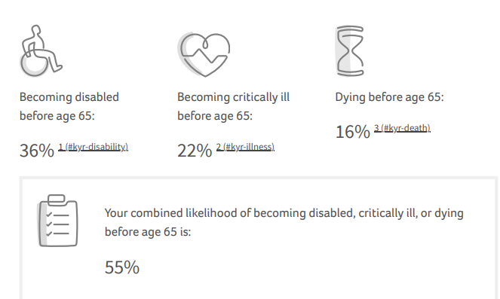Click the heart with pulse line icon
The image size is (500, 299).
204,54
